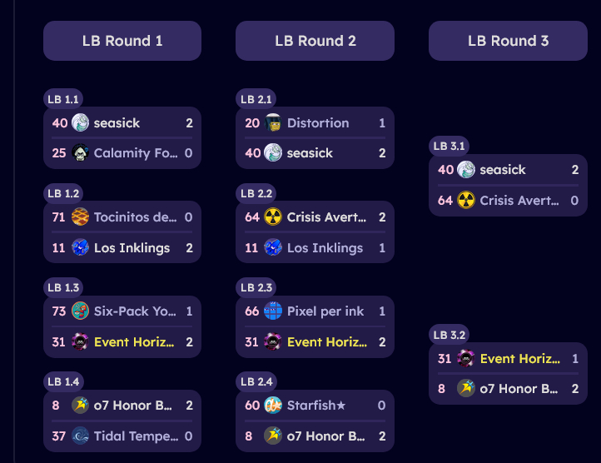Viewport: 601px width, 463px height.
Task: Open the LB 2.3 match label
Action: coord(256,287)
